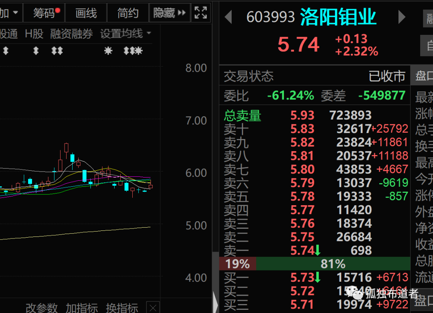Select the 卖七 row at 5.80
The height and width of the screenshot is (313, 433).
tap(316, 169)
